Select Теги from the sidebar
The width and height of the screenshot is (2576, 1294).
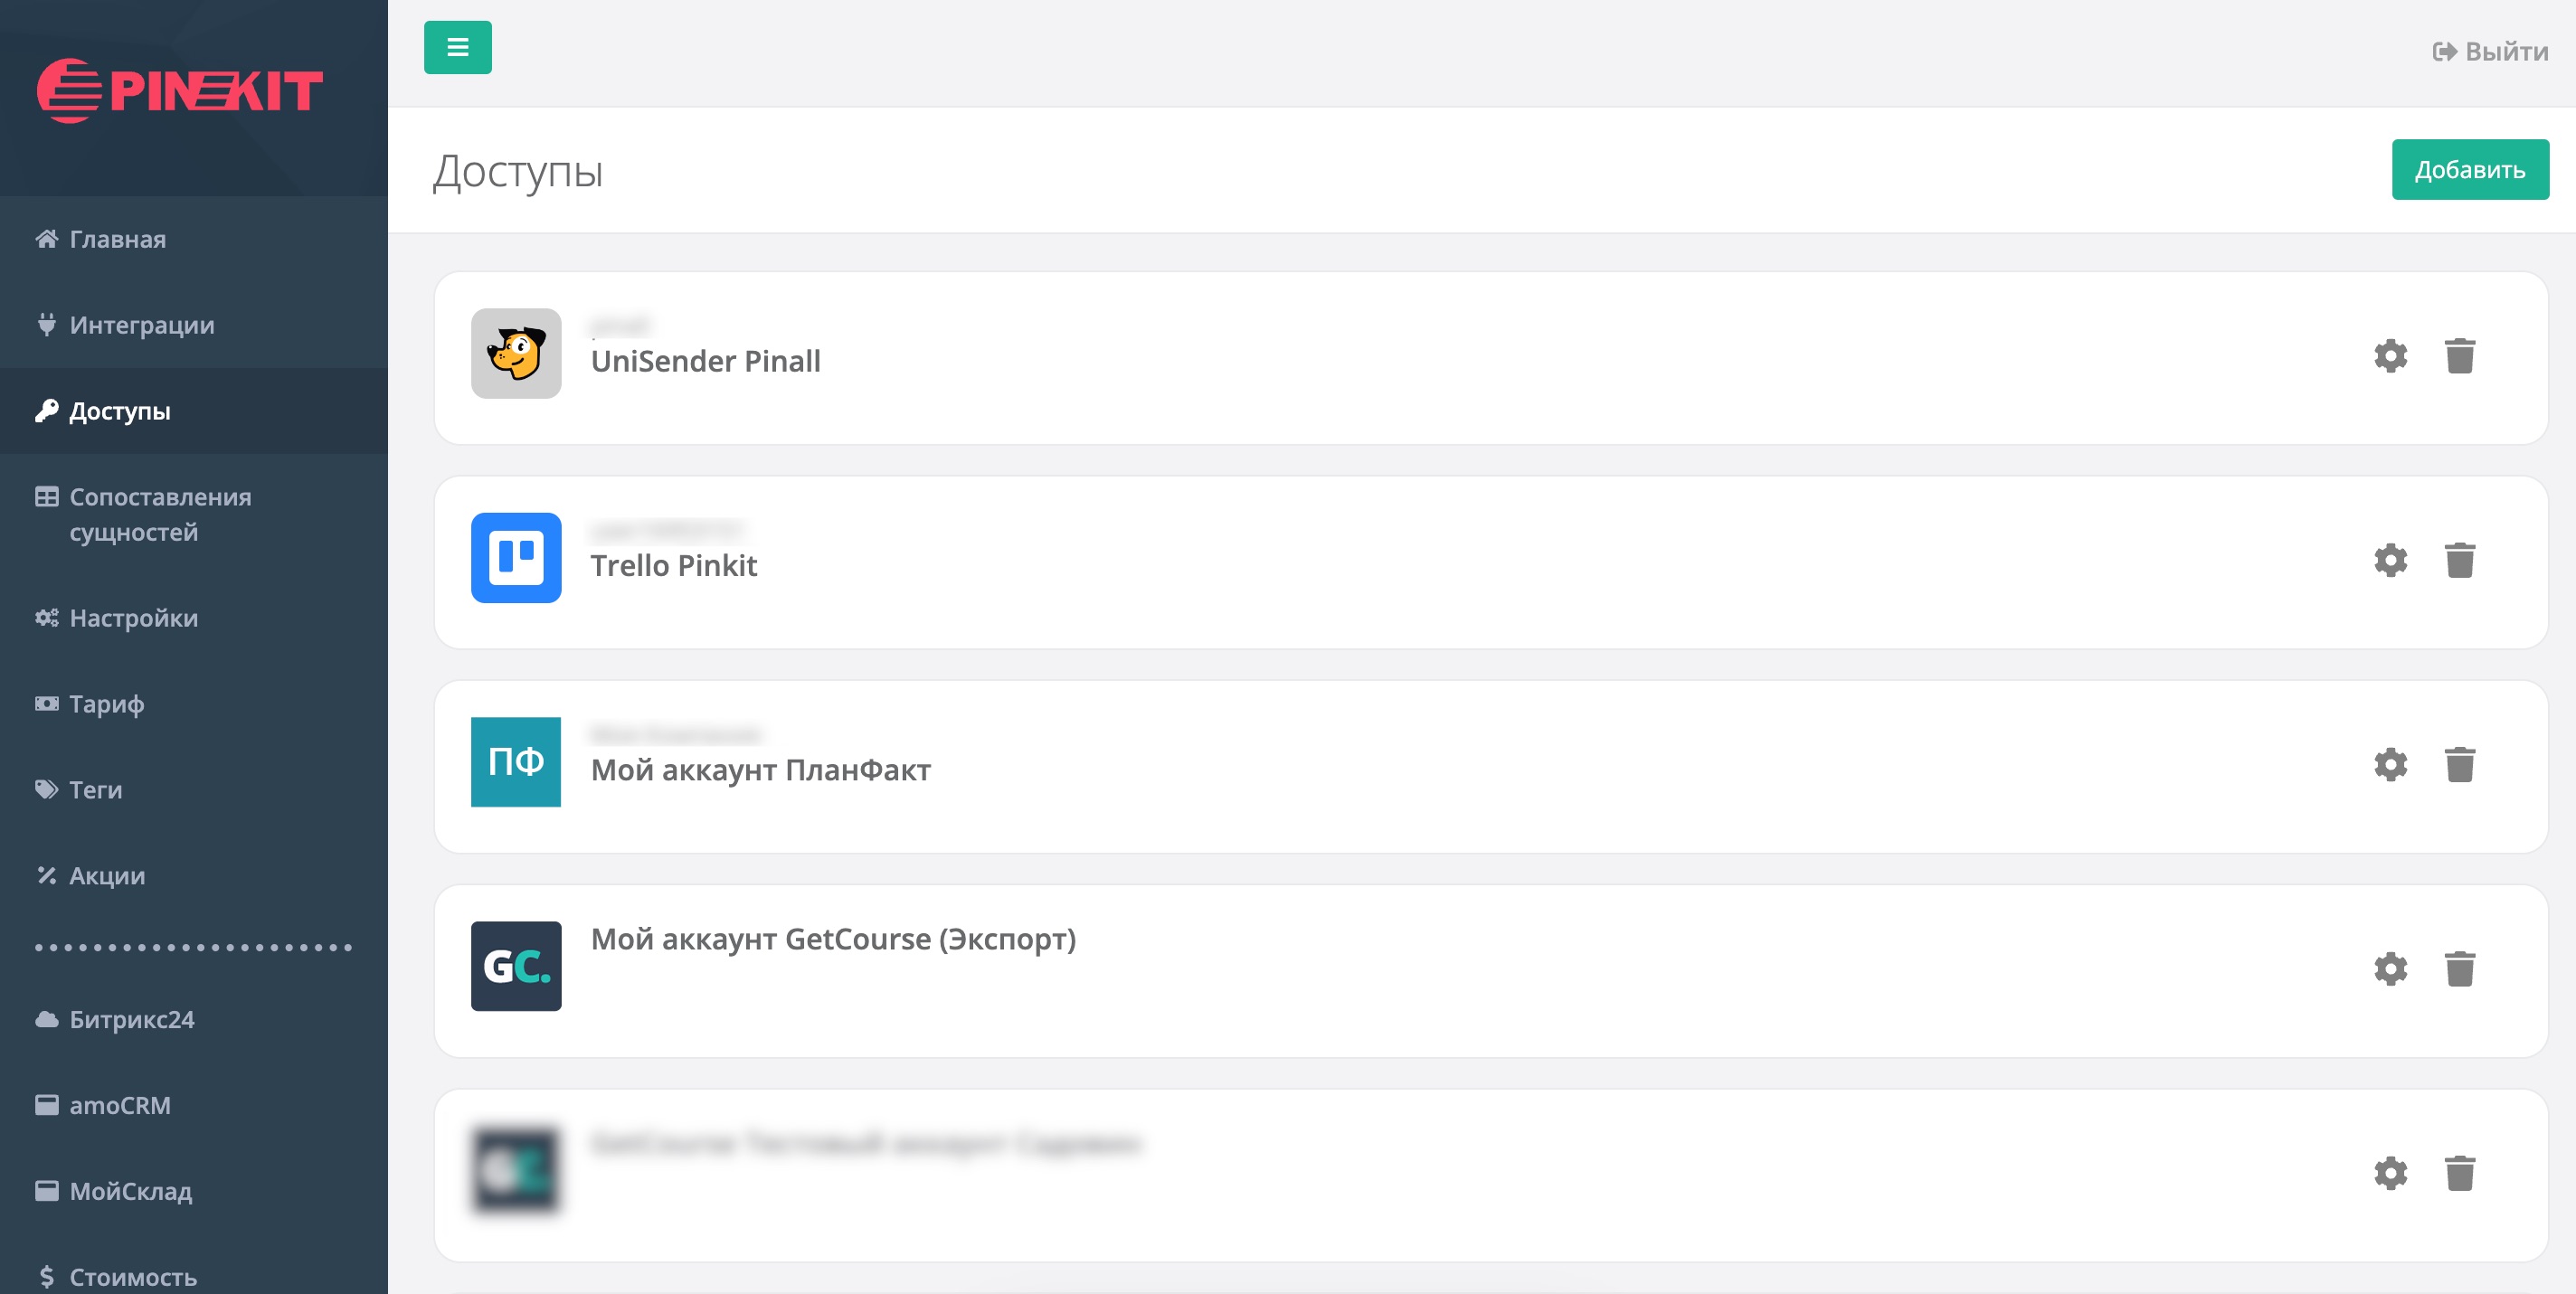[x=95, y=790]
